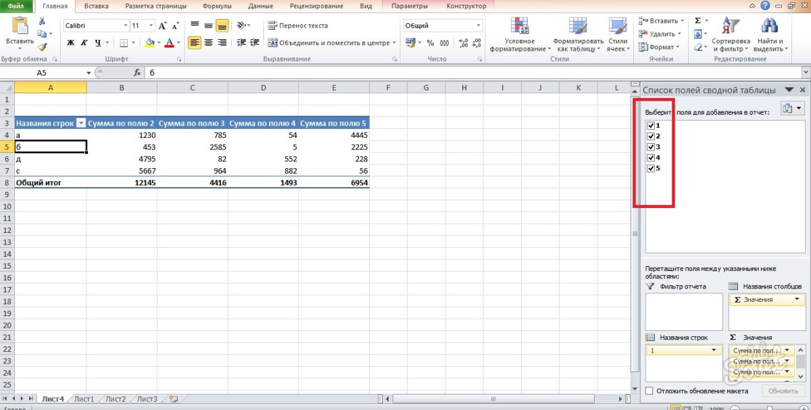Viewport: 811px width, 410px height.
Task: Decrease indent in cell
Action: [x=241, y=43]
